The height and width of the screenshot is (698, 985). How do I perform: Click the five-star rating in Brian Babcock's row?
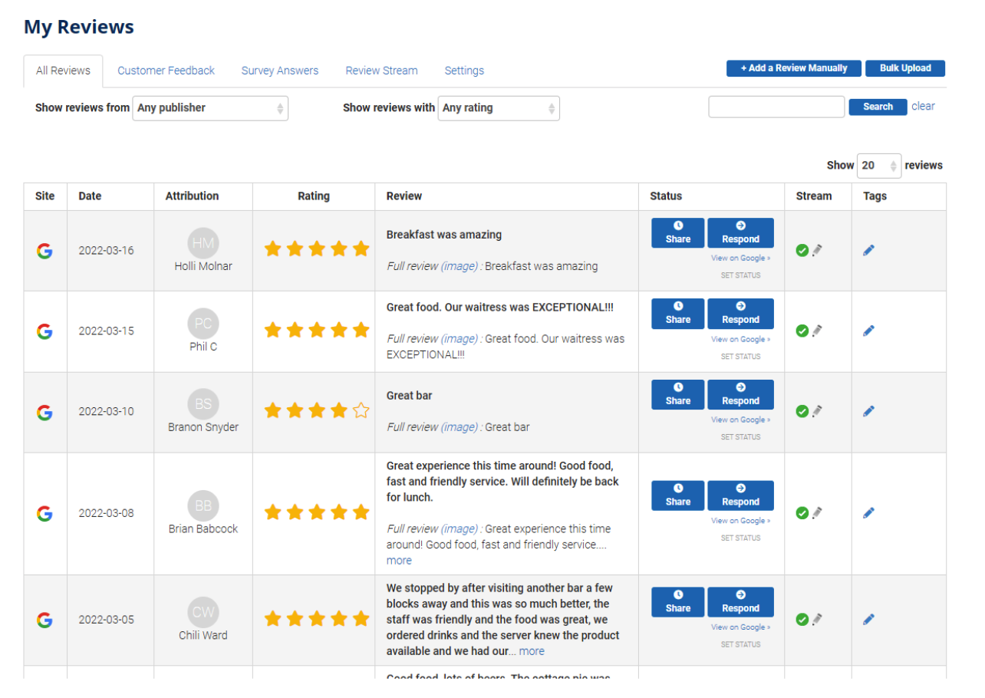tap(317, 512)
